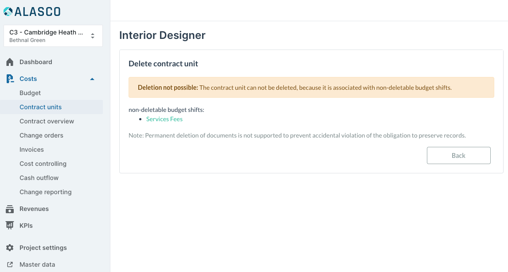Click the Alasco logo icon

[8, 11]
